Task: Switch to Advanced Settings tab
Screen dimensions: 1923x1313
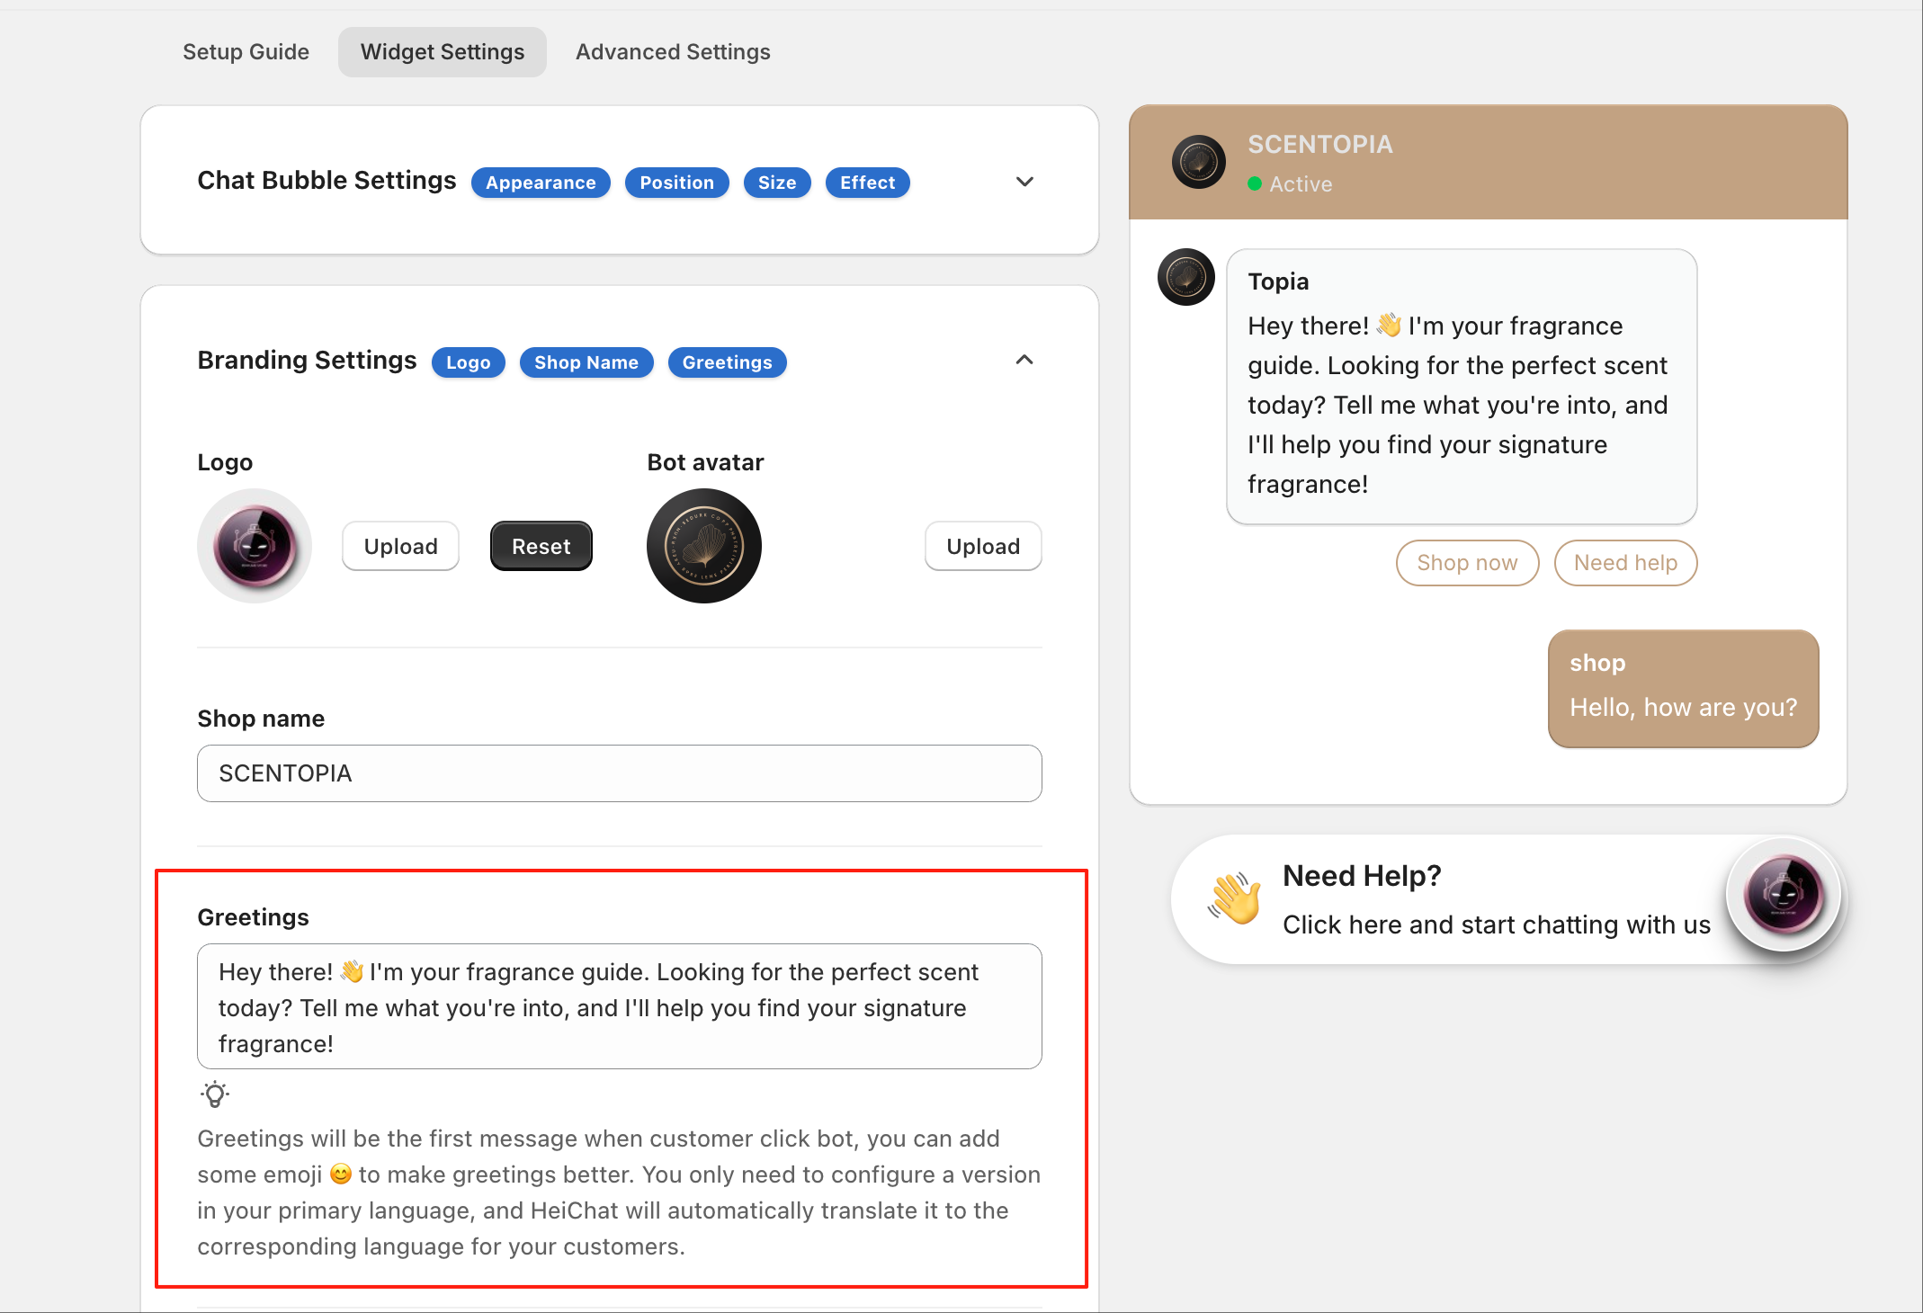Action: pos(673,52)
